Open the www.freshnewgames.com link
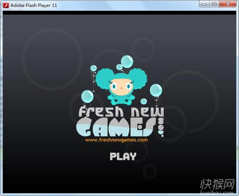 (x=116, y=140)
